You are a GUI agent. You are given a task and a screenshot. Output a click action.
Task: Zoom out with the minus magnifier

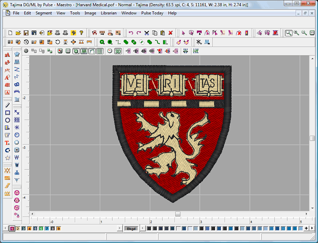click(x=304, y=33)
